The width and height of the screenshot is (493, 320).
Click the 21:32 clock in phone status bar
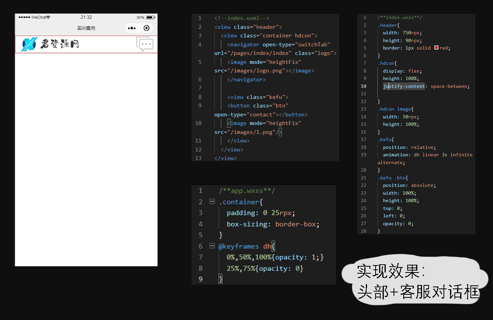(x=86, y=18)
